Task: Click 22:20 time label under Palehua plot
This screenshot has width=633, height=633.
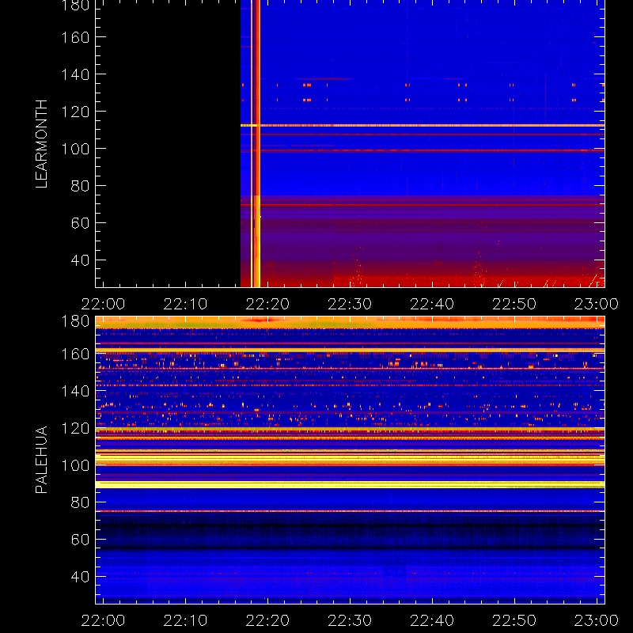Action: (x=267, y=620)
